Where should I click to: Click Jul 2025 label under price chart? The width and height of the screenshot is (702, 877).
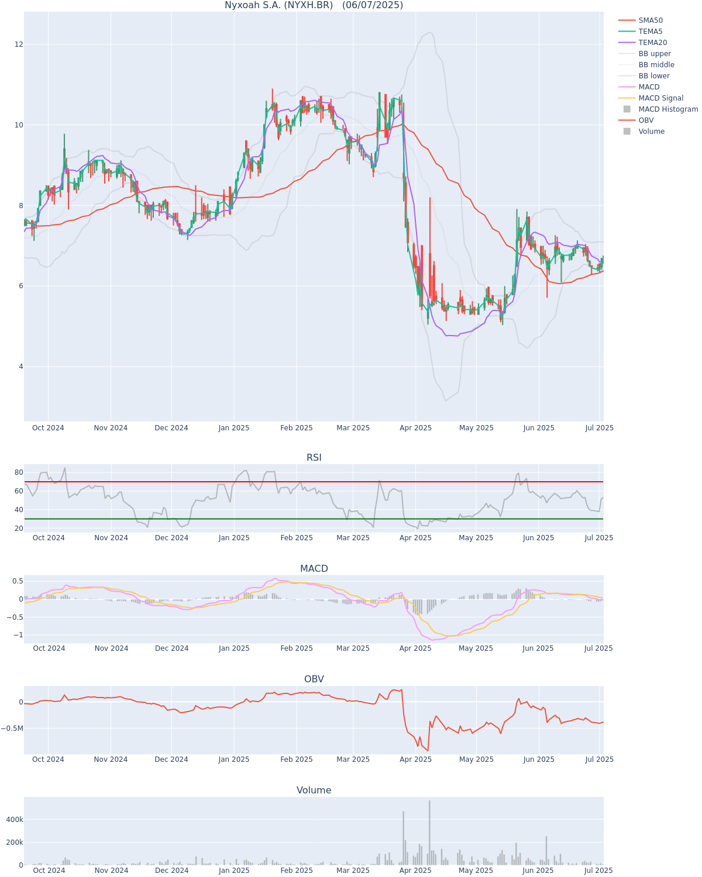600,428
